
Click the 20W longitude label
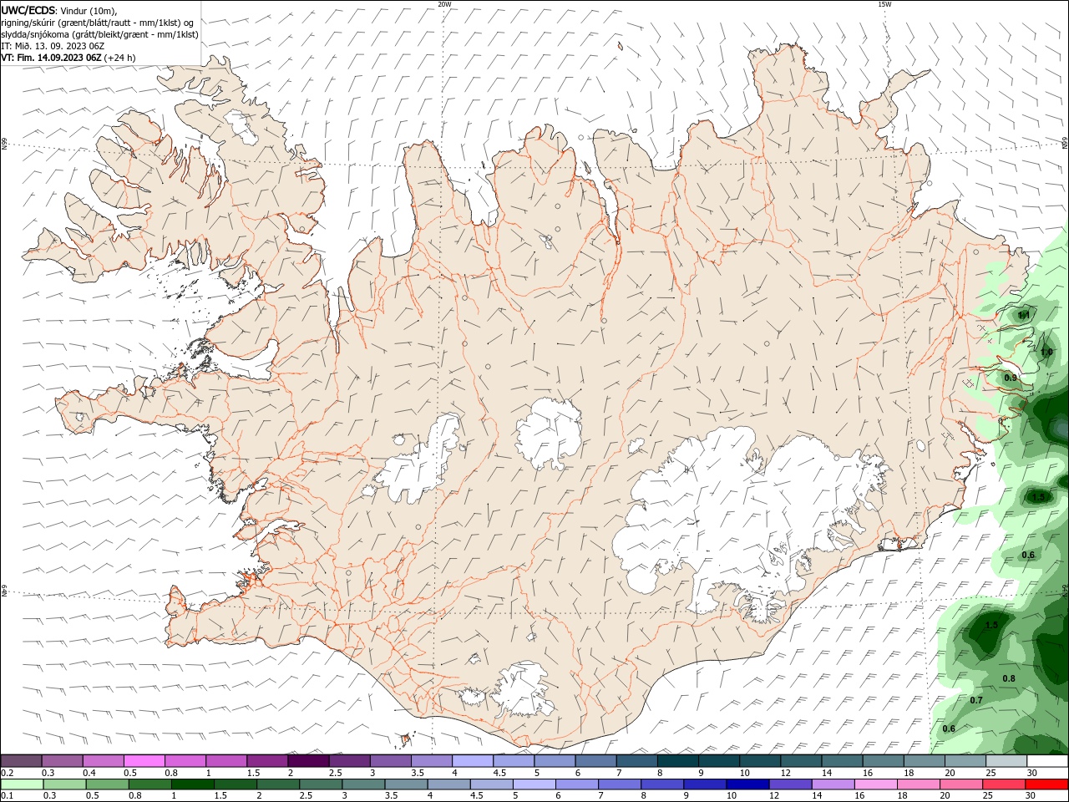(444, 4)
